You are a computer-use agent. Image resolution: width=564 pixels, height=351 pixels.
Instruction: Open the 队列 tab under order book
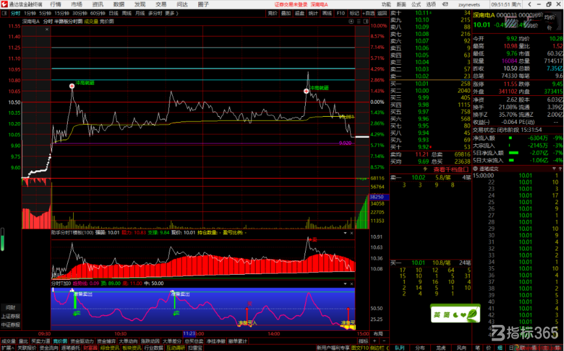click(x=400, y=348)
